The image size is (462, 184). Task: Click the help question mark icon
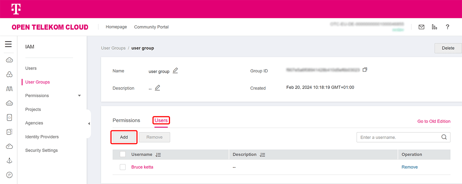click(448, 27)
